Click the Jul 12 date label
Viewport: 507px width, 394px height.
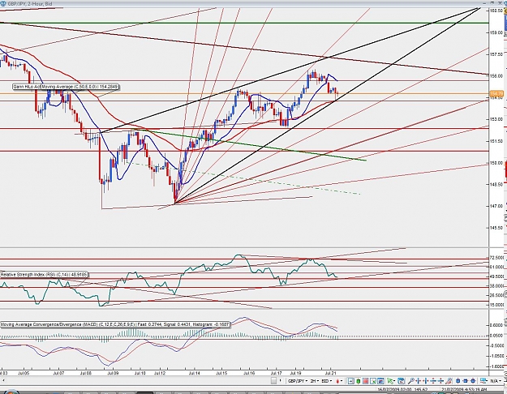point(160,373)
